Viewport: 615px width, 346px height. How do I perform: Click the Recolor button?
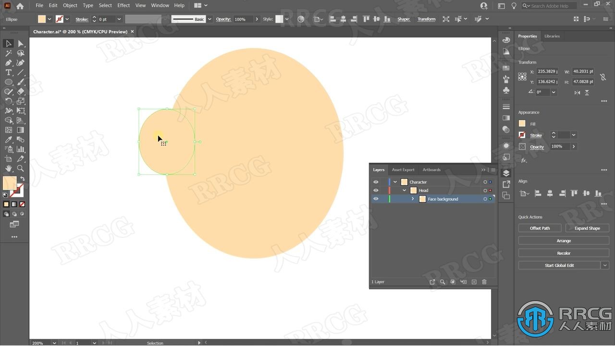pyautogui.click(x=564, y=253)
